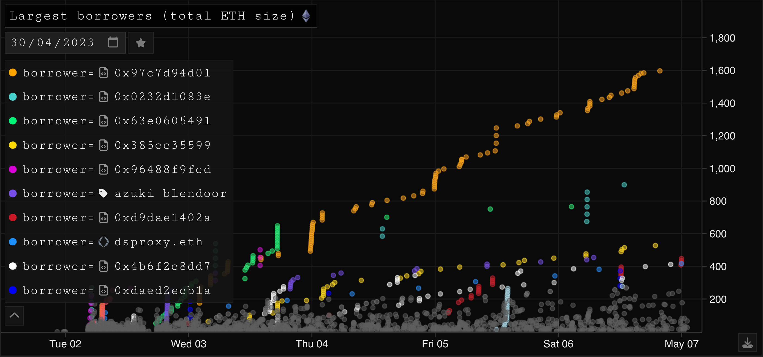Click the Largest borrowers chart title box
The width and height of the screenshot is (763, 357).
click(151, 16)
